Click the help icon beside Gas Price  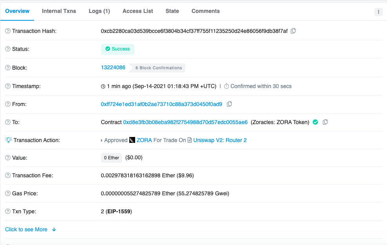click(x=8, y=193)
